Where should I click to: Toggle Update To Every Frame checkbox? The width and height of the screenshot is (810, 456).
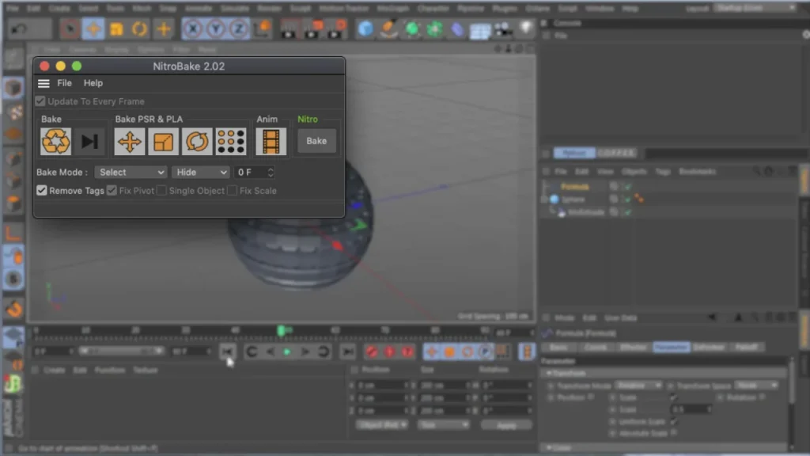click(x=40, y=101)
